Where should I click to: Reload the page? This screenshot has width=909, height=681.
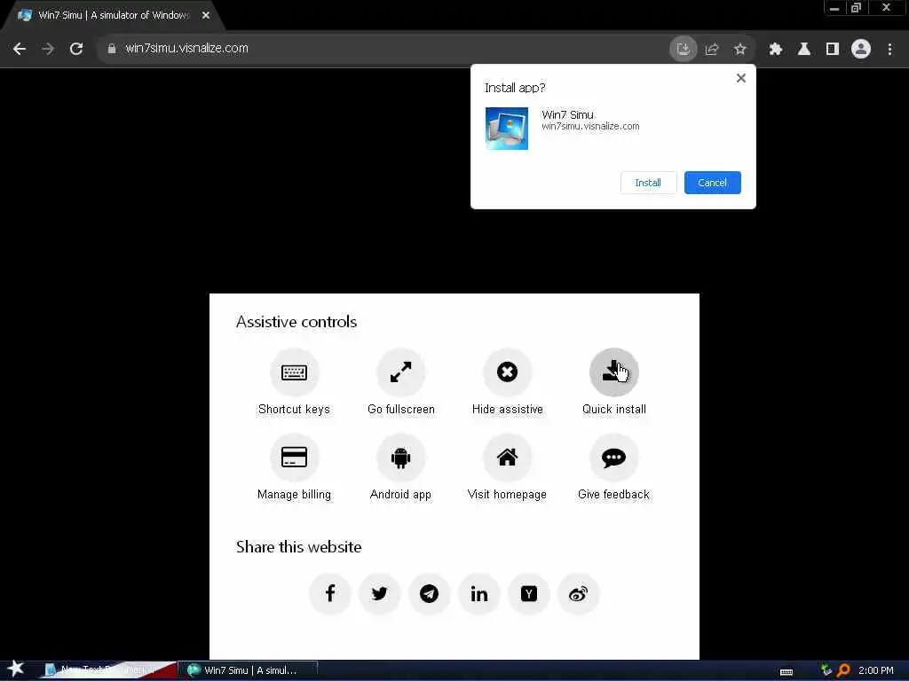point(76,49)
